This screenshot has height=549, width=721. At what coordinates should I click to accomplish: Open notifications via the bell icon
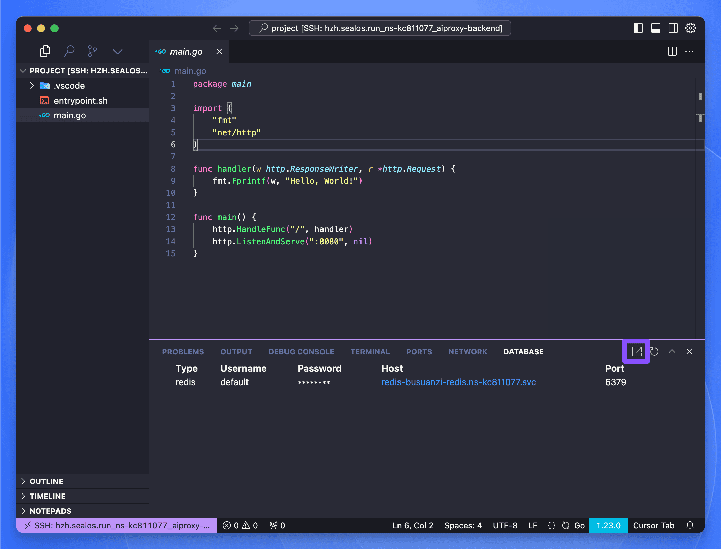coord(690,525)
